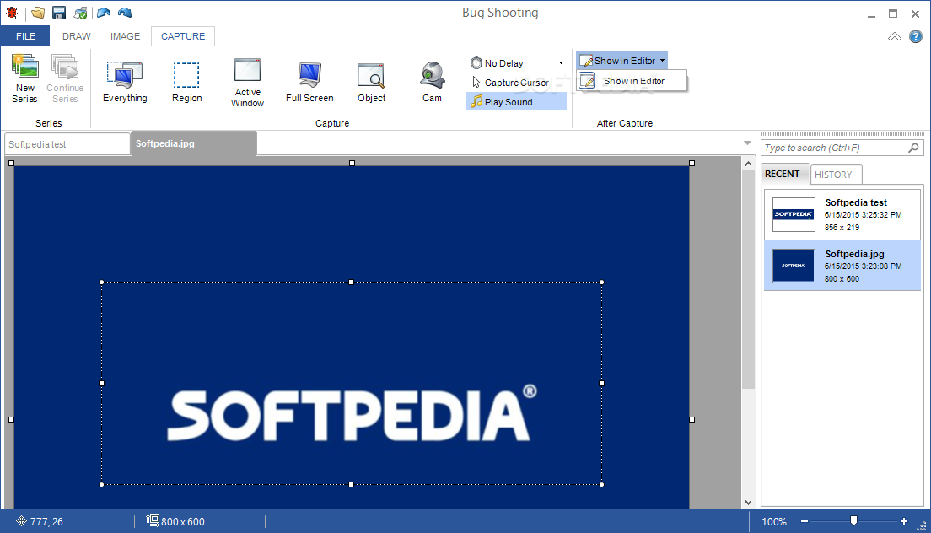This screenshot has height=533, width=931.
Task: Open the FILE menu tab
Action: pyautogui.click(x=25, y=36)
